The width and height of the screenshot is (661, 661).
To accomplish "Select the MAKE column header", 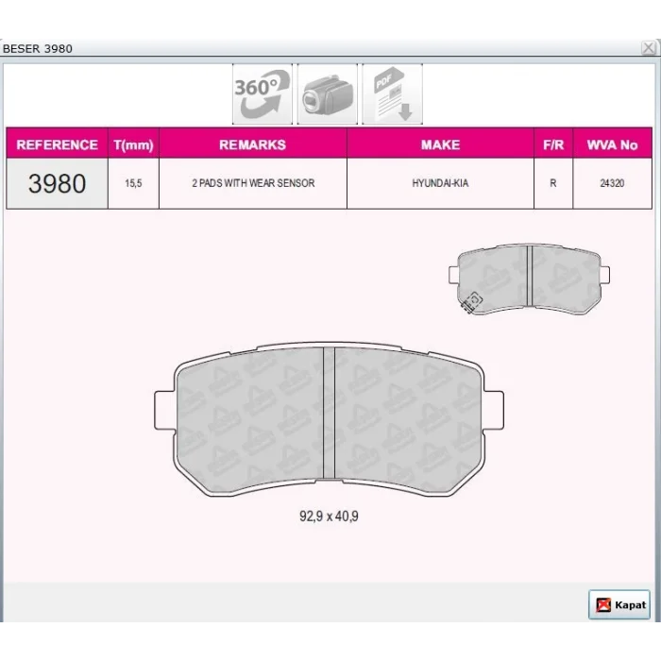I will [441, 144].
